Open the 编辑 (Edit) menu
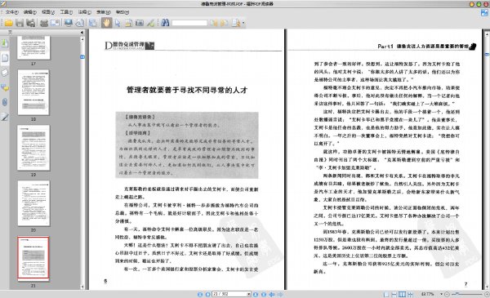Screen dimensions: 490x298 (x=30, y=12)
